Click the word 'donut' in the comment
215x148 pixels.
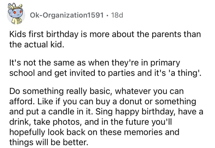[131, 101]
